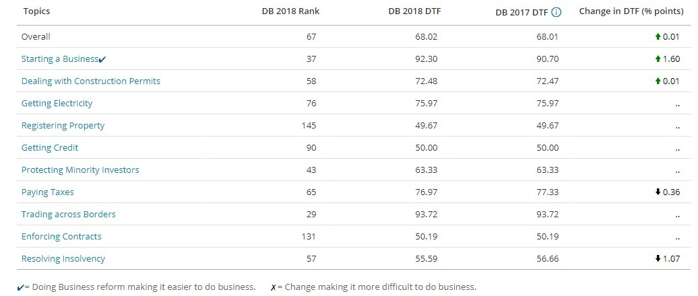Open Trading across Borders link
698x296 pixels.
[69, 214]
